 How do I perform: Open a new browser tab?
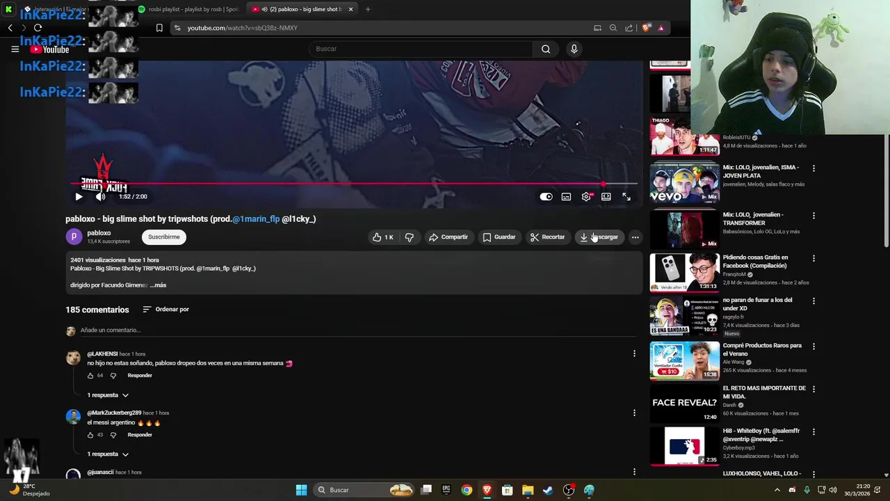(368, 9)
